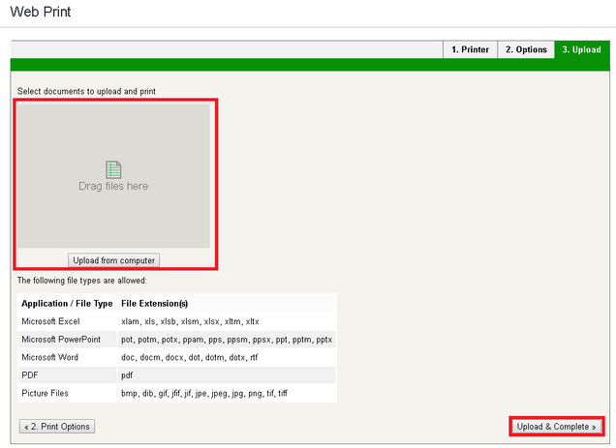The width and height of the screenshot is (616, 448).
Task: Click the Upload from computer button
Action: coord(114,260)
